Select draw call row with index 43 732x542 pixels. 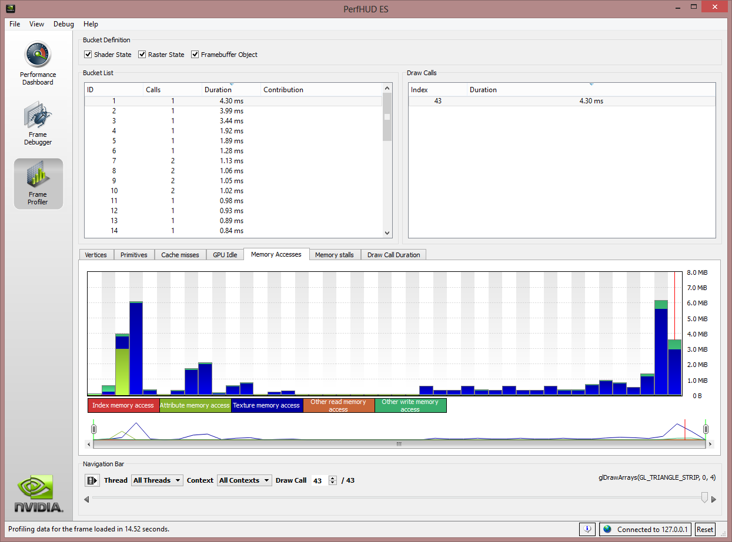click(562, 101)
